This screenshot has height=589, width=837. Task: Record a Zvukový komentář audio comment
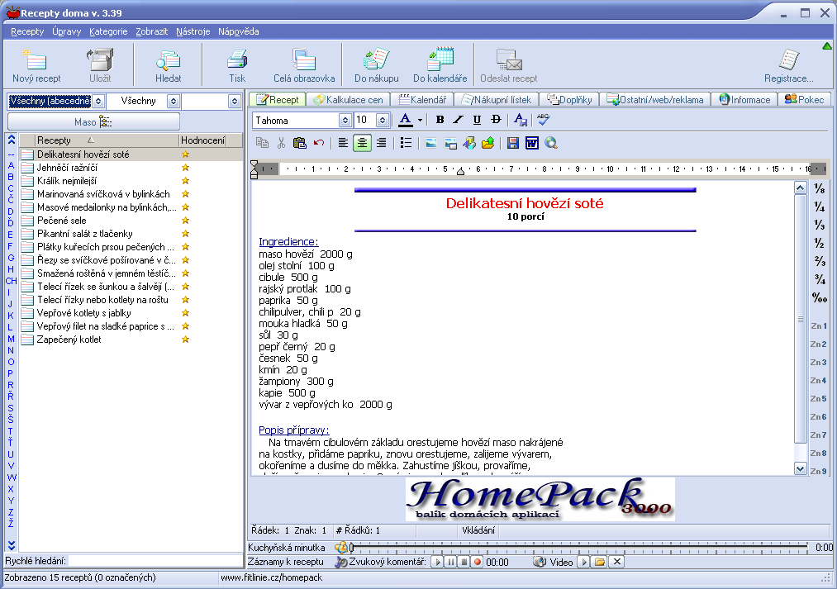[478, 562]
